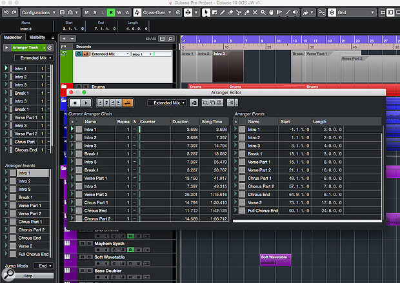Click Counter column header in Arranger Chain
Image resolution: width=400 pixels, height=283 pixels.
154,122
